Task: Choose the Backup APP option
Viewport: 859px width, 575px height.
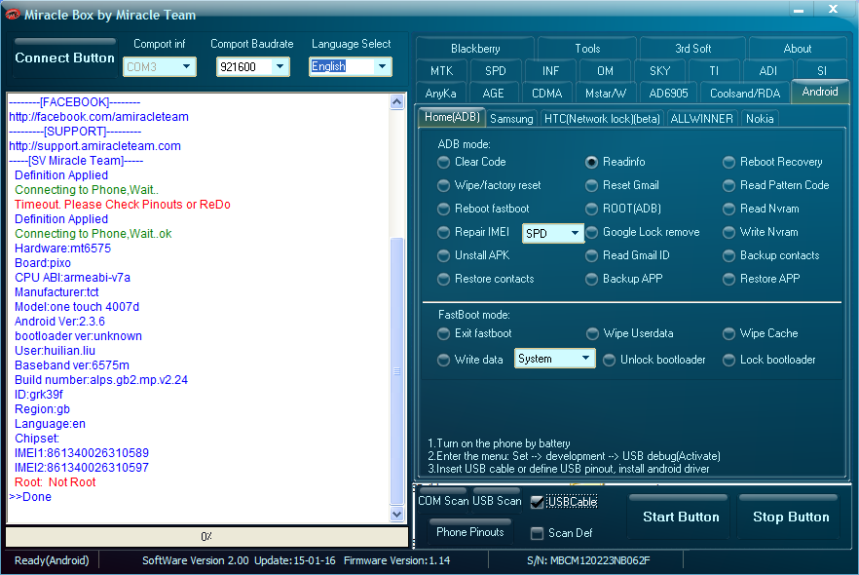Action: tap(591, 280)
